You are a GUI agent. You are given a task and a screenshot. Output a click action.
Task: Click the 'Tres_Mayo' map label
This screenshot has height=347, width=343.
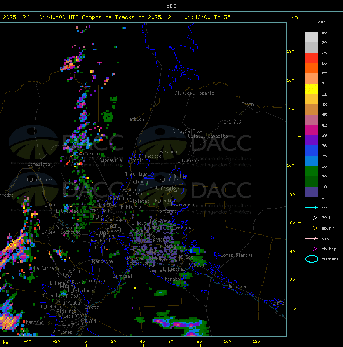tap(136, 174)
